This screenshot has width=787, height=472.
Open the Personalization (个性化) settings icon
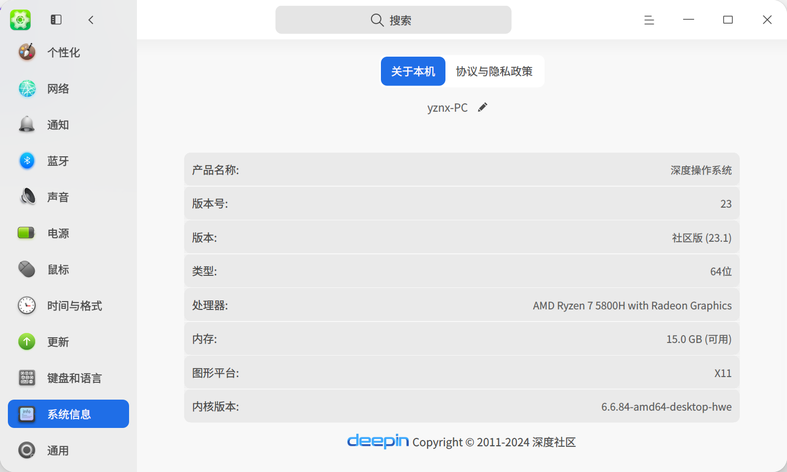tap(27, 52)
